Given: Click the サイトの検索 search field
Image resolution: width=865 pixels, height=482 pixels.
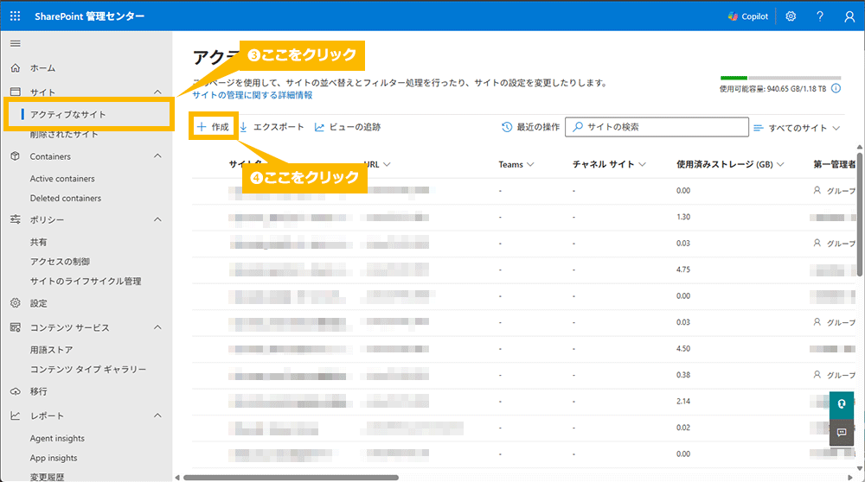Looking at the screenshot, I should tap(657, 127).
